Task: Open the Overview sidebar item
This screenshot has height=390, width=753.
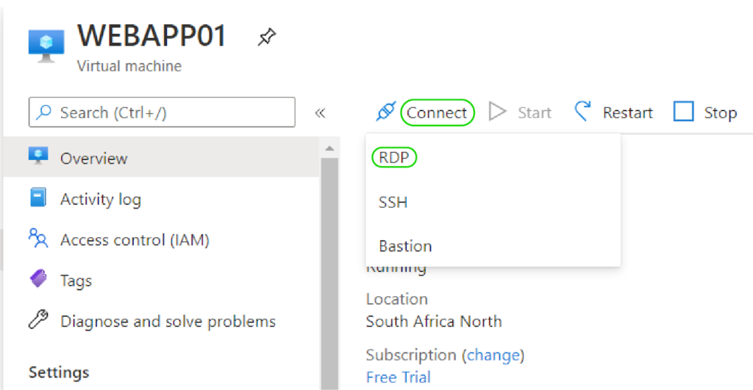Action: 161,157
